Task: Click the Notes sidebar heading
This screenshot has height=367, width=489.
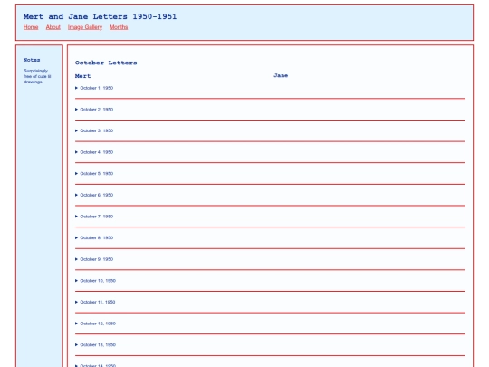Action: coord(32,60)
